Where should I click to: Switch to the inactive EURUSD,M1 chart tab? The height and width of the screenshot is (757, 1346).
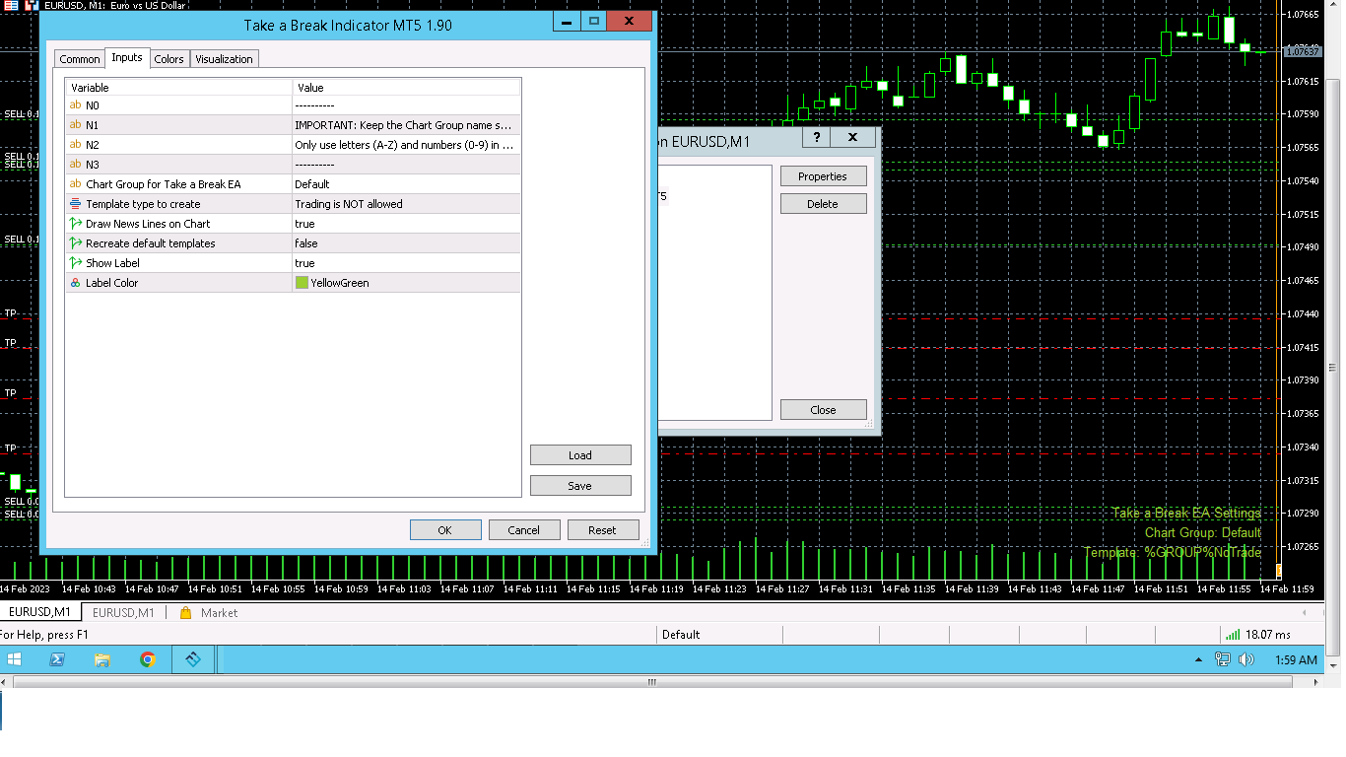coord(123,612)
